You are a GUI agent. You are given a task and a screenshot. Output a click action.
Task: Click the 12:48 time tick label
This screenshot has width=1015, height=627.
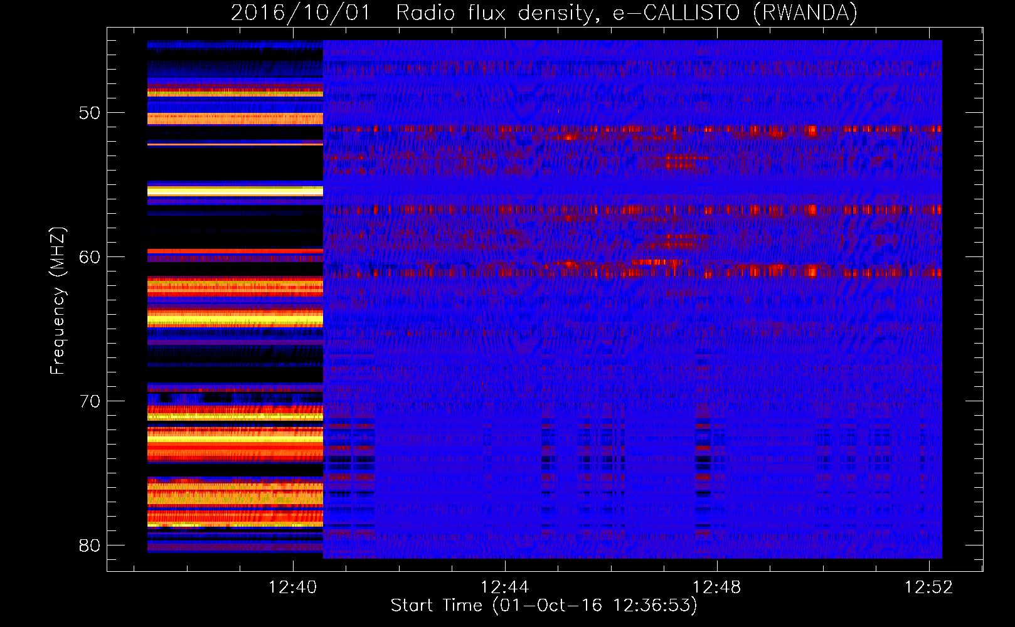pyautogui.click(x=716, y=587)
